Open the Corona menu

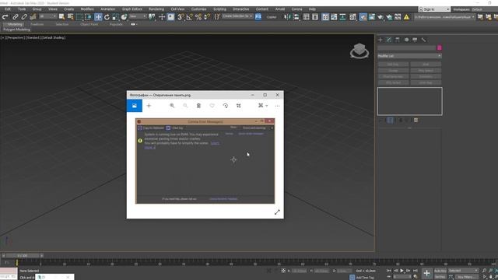point(296,9)
